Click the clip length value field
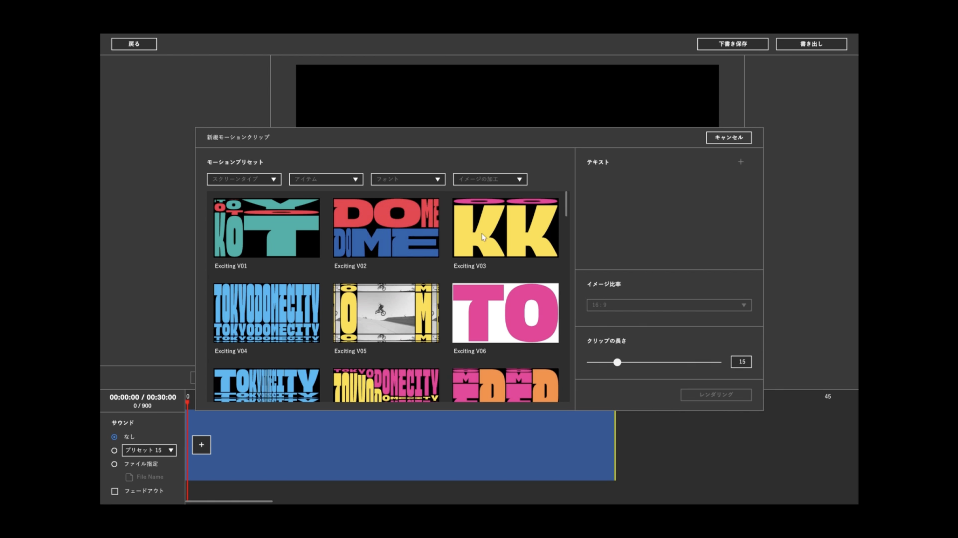Screen dimensions: 958x538 click(x=741, y=362)
